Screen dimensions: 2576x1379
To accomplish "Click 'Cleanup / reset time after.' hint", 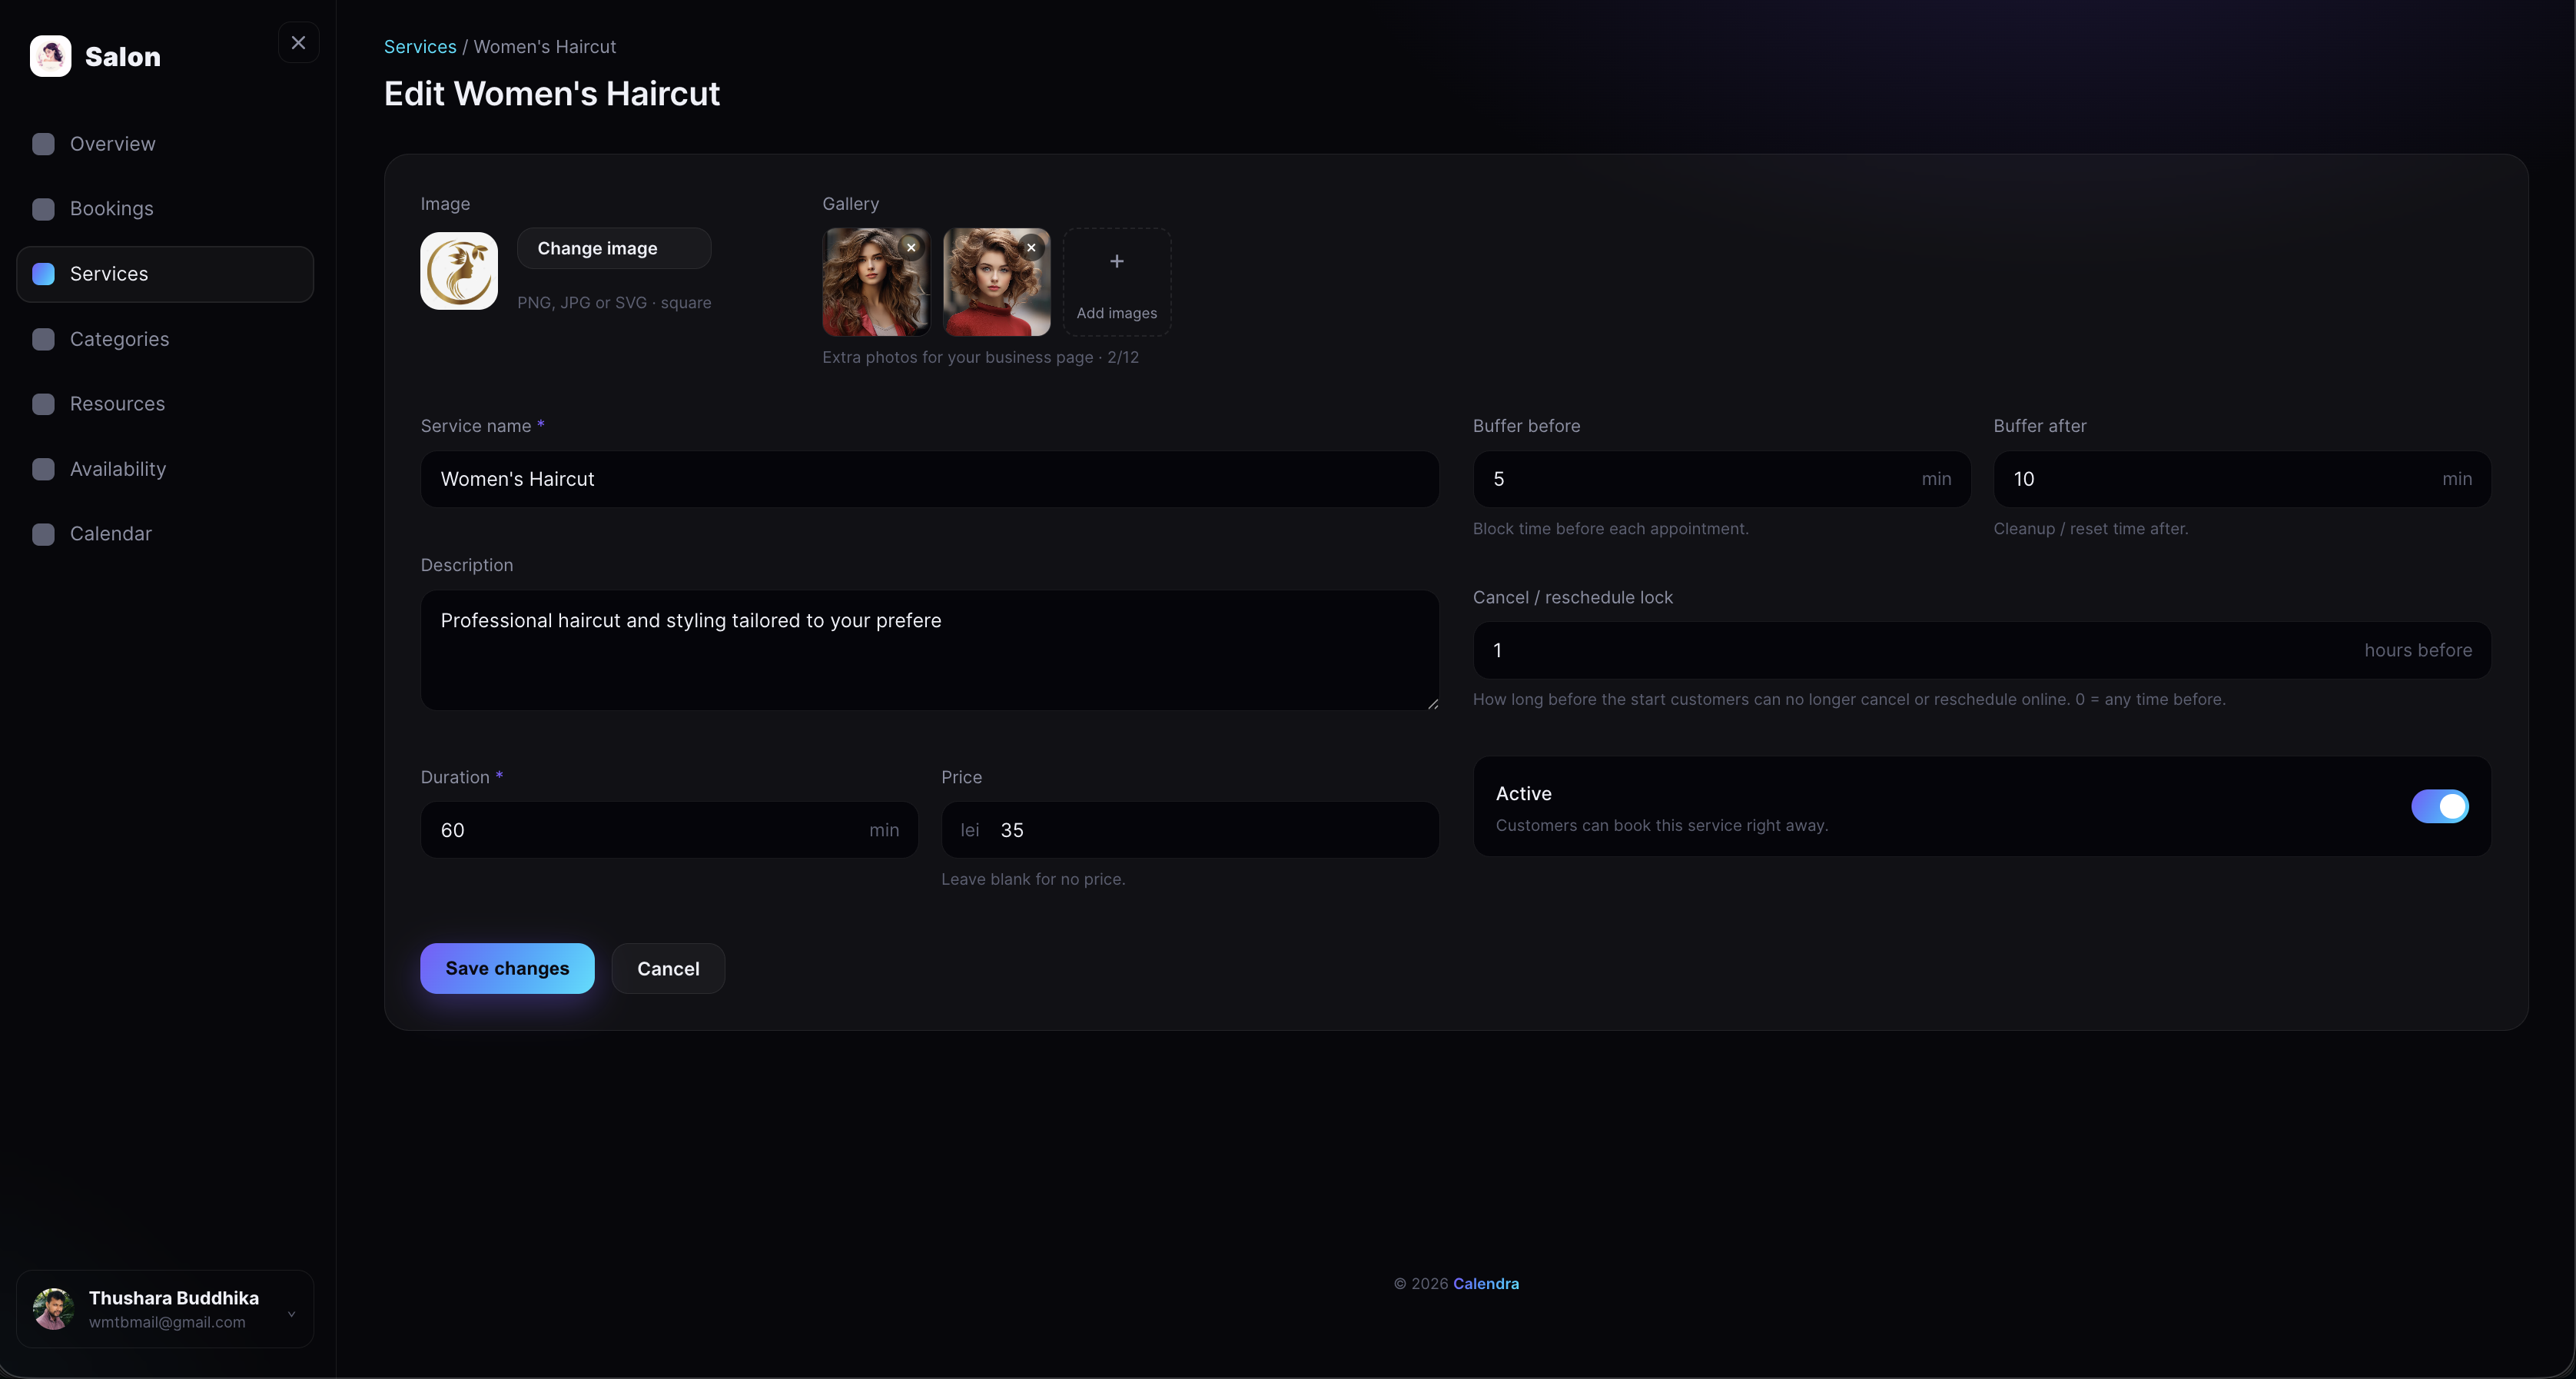I will click(x=2090, y=528).
